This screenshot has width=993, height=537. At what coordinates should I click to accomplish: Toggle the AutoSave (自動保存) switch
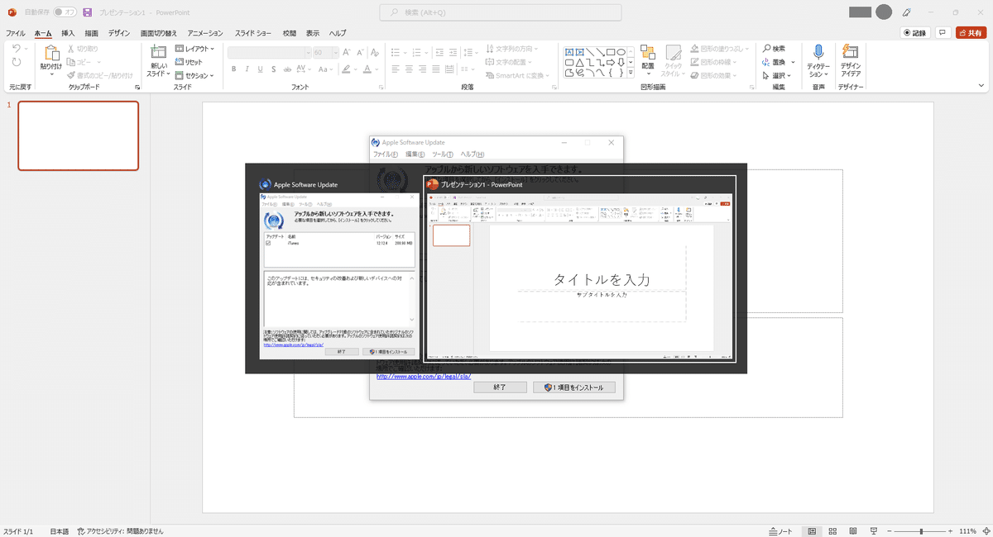pyautogui.click(x=65, y=12)
